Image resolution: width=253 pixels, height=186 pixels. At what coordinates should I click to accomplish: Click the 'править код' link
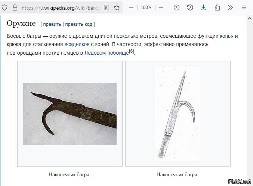coord(79,24)
